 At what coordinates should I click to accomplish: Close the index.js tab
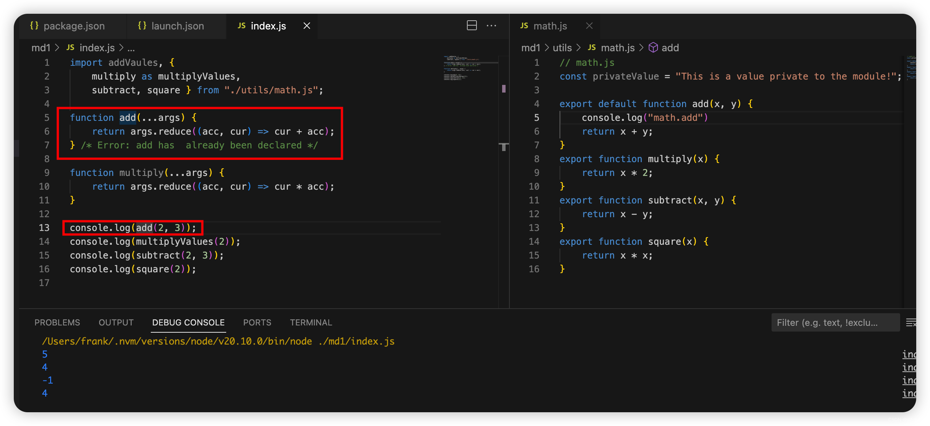[307, 26]
